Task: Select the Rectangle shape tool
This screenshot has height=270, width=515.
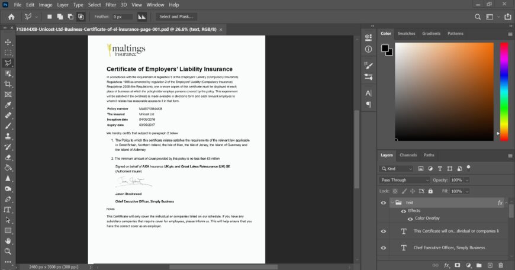Action: [x=8, y=230]
